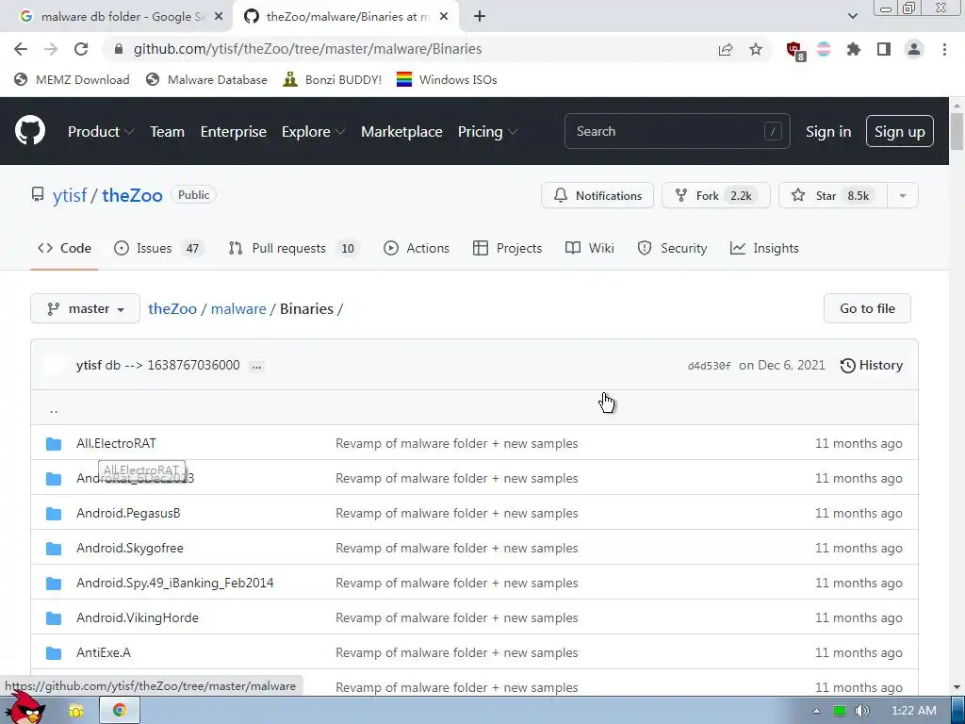Image resolution: width=965 pixels, height=724 pixels.
Task: Click the Go to file button
Action: pyautogui.click(x=867, y=308)
